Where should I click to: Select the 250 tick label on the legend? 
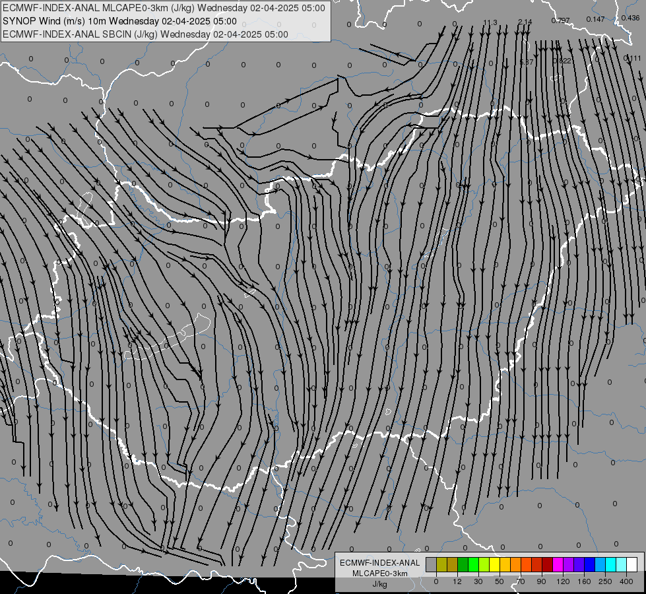(605, 581)
